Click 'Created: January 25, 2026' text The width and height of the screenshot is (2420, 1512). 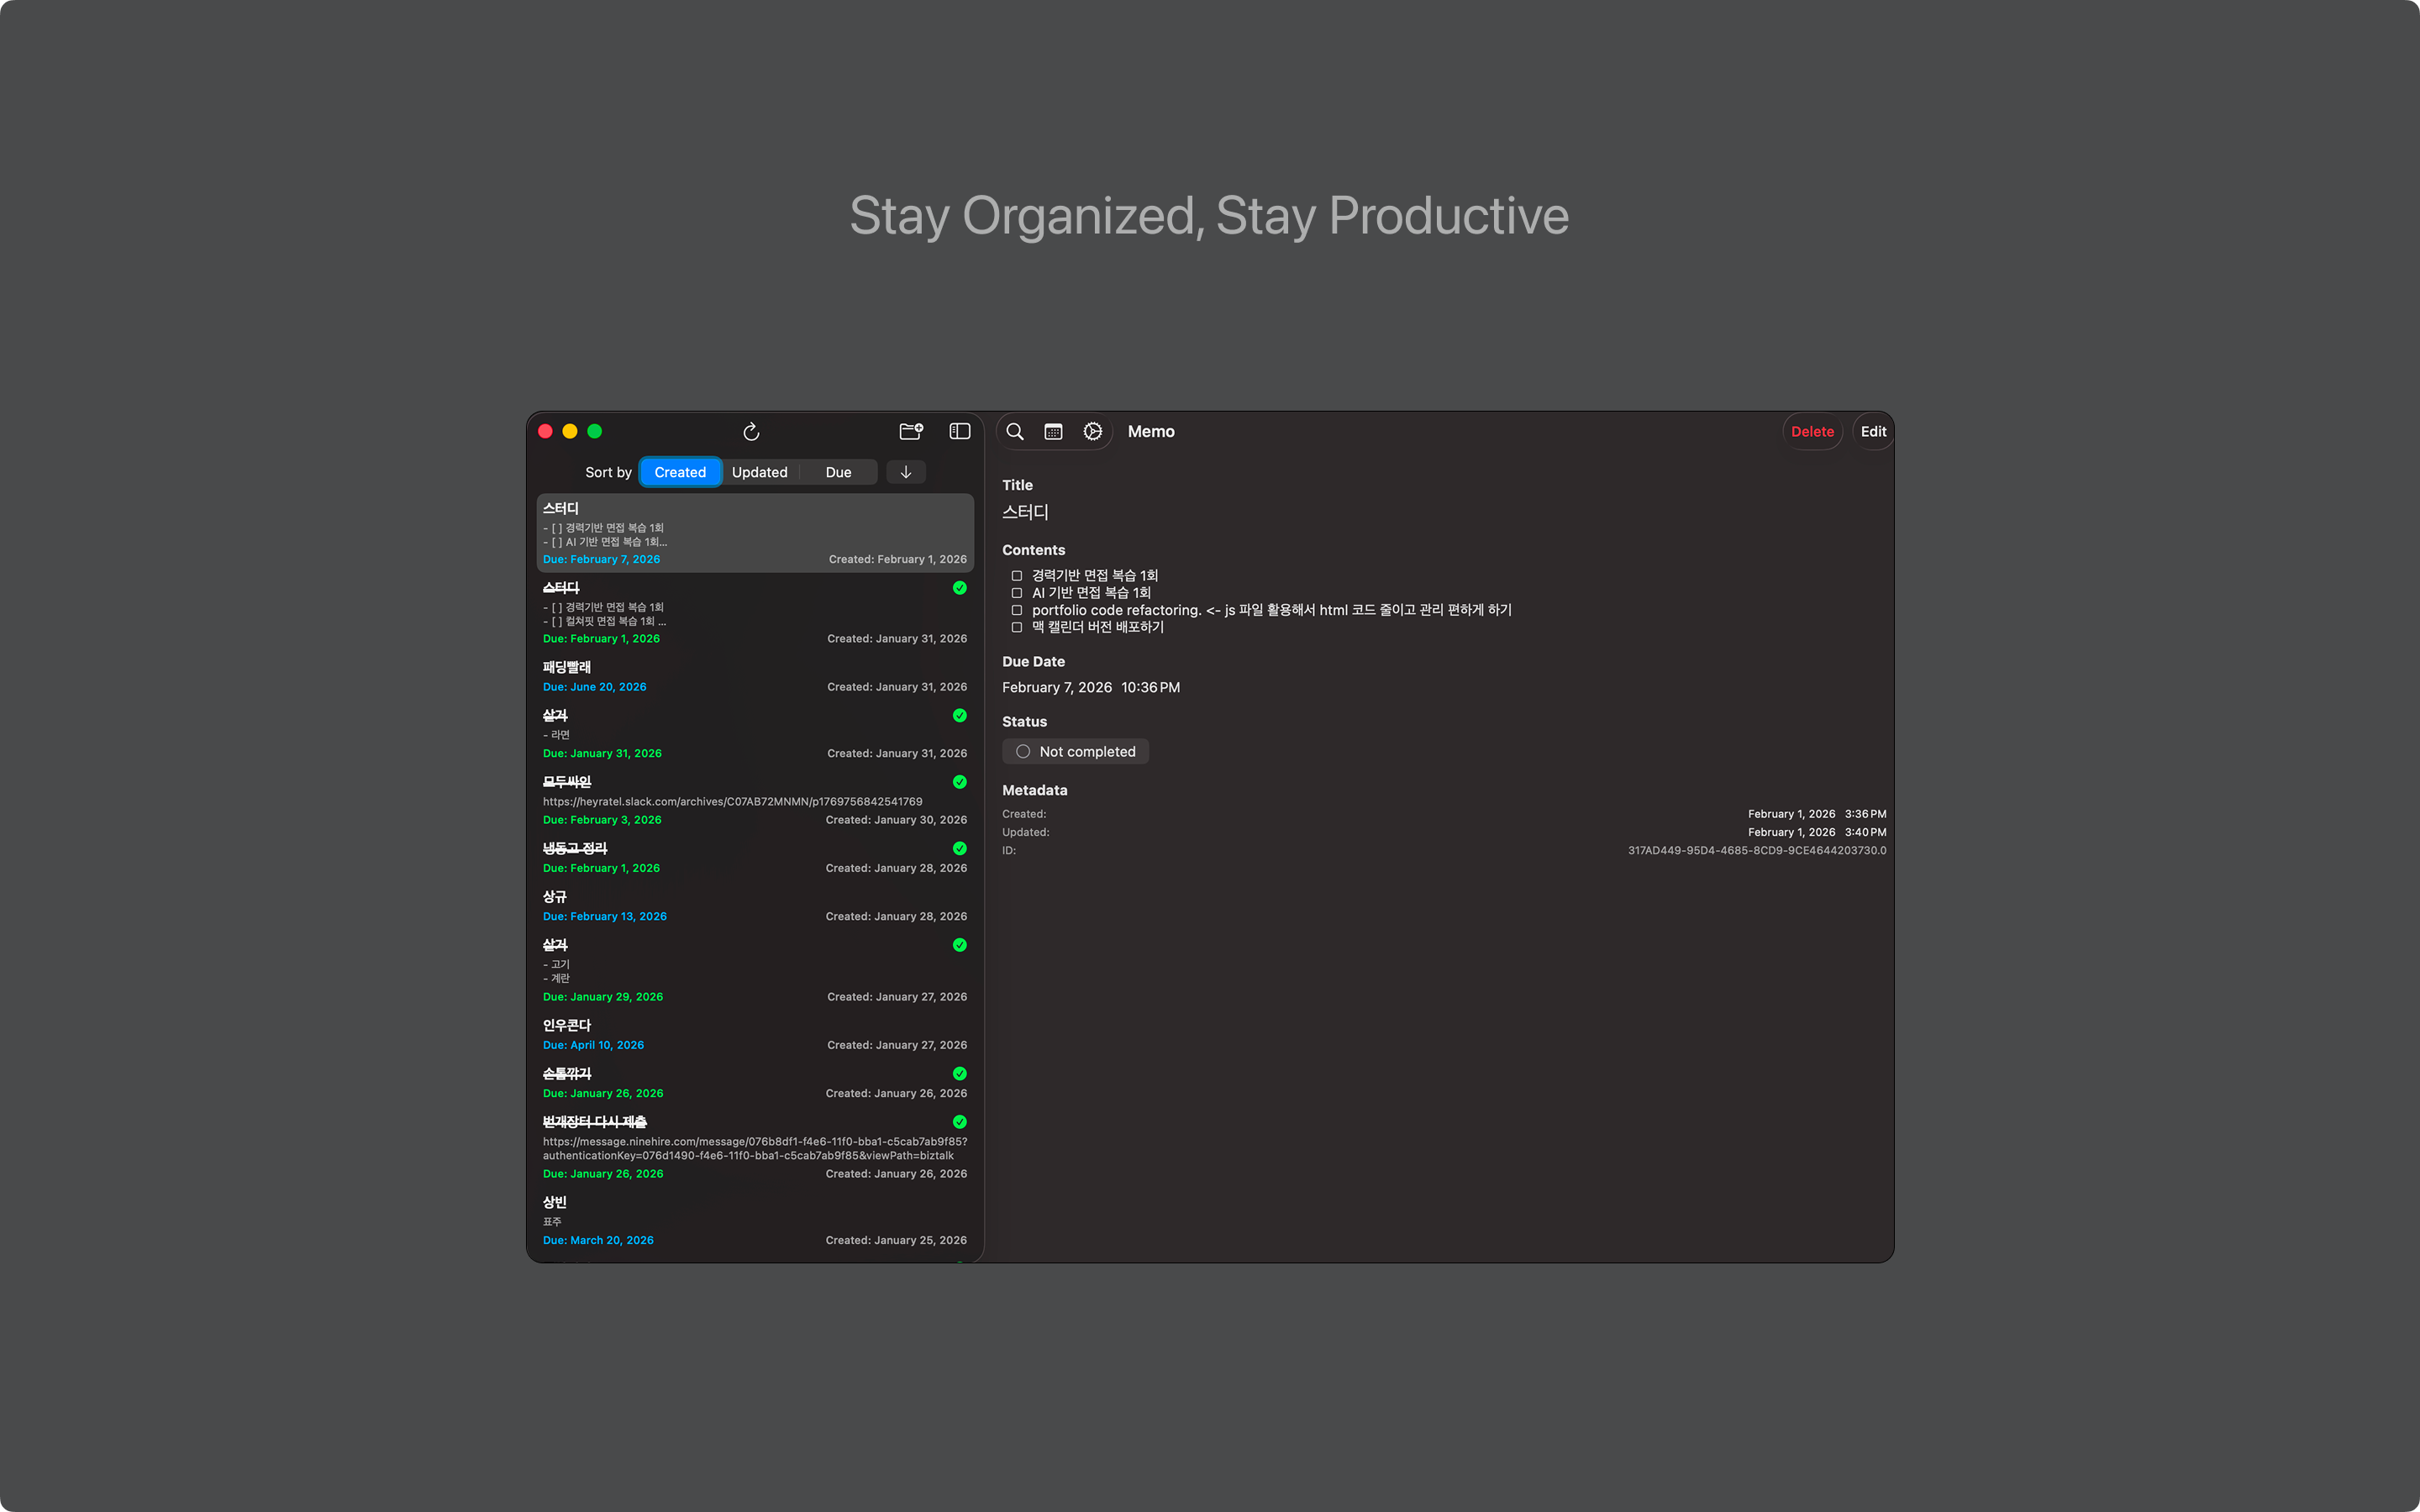click(x=896, y=1240)
